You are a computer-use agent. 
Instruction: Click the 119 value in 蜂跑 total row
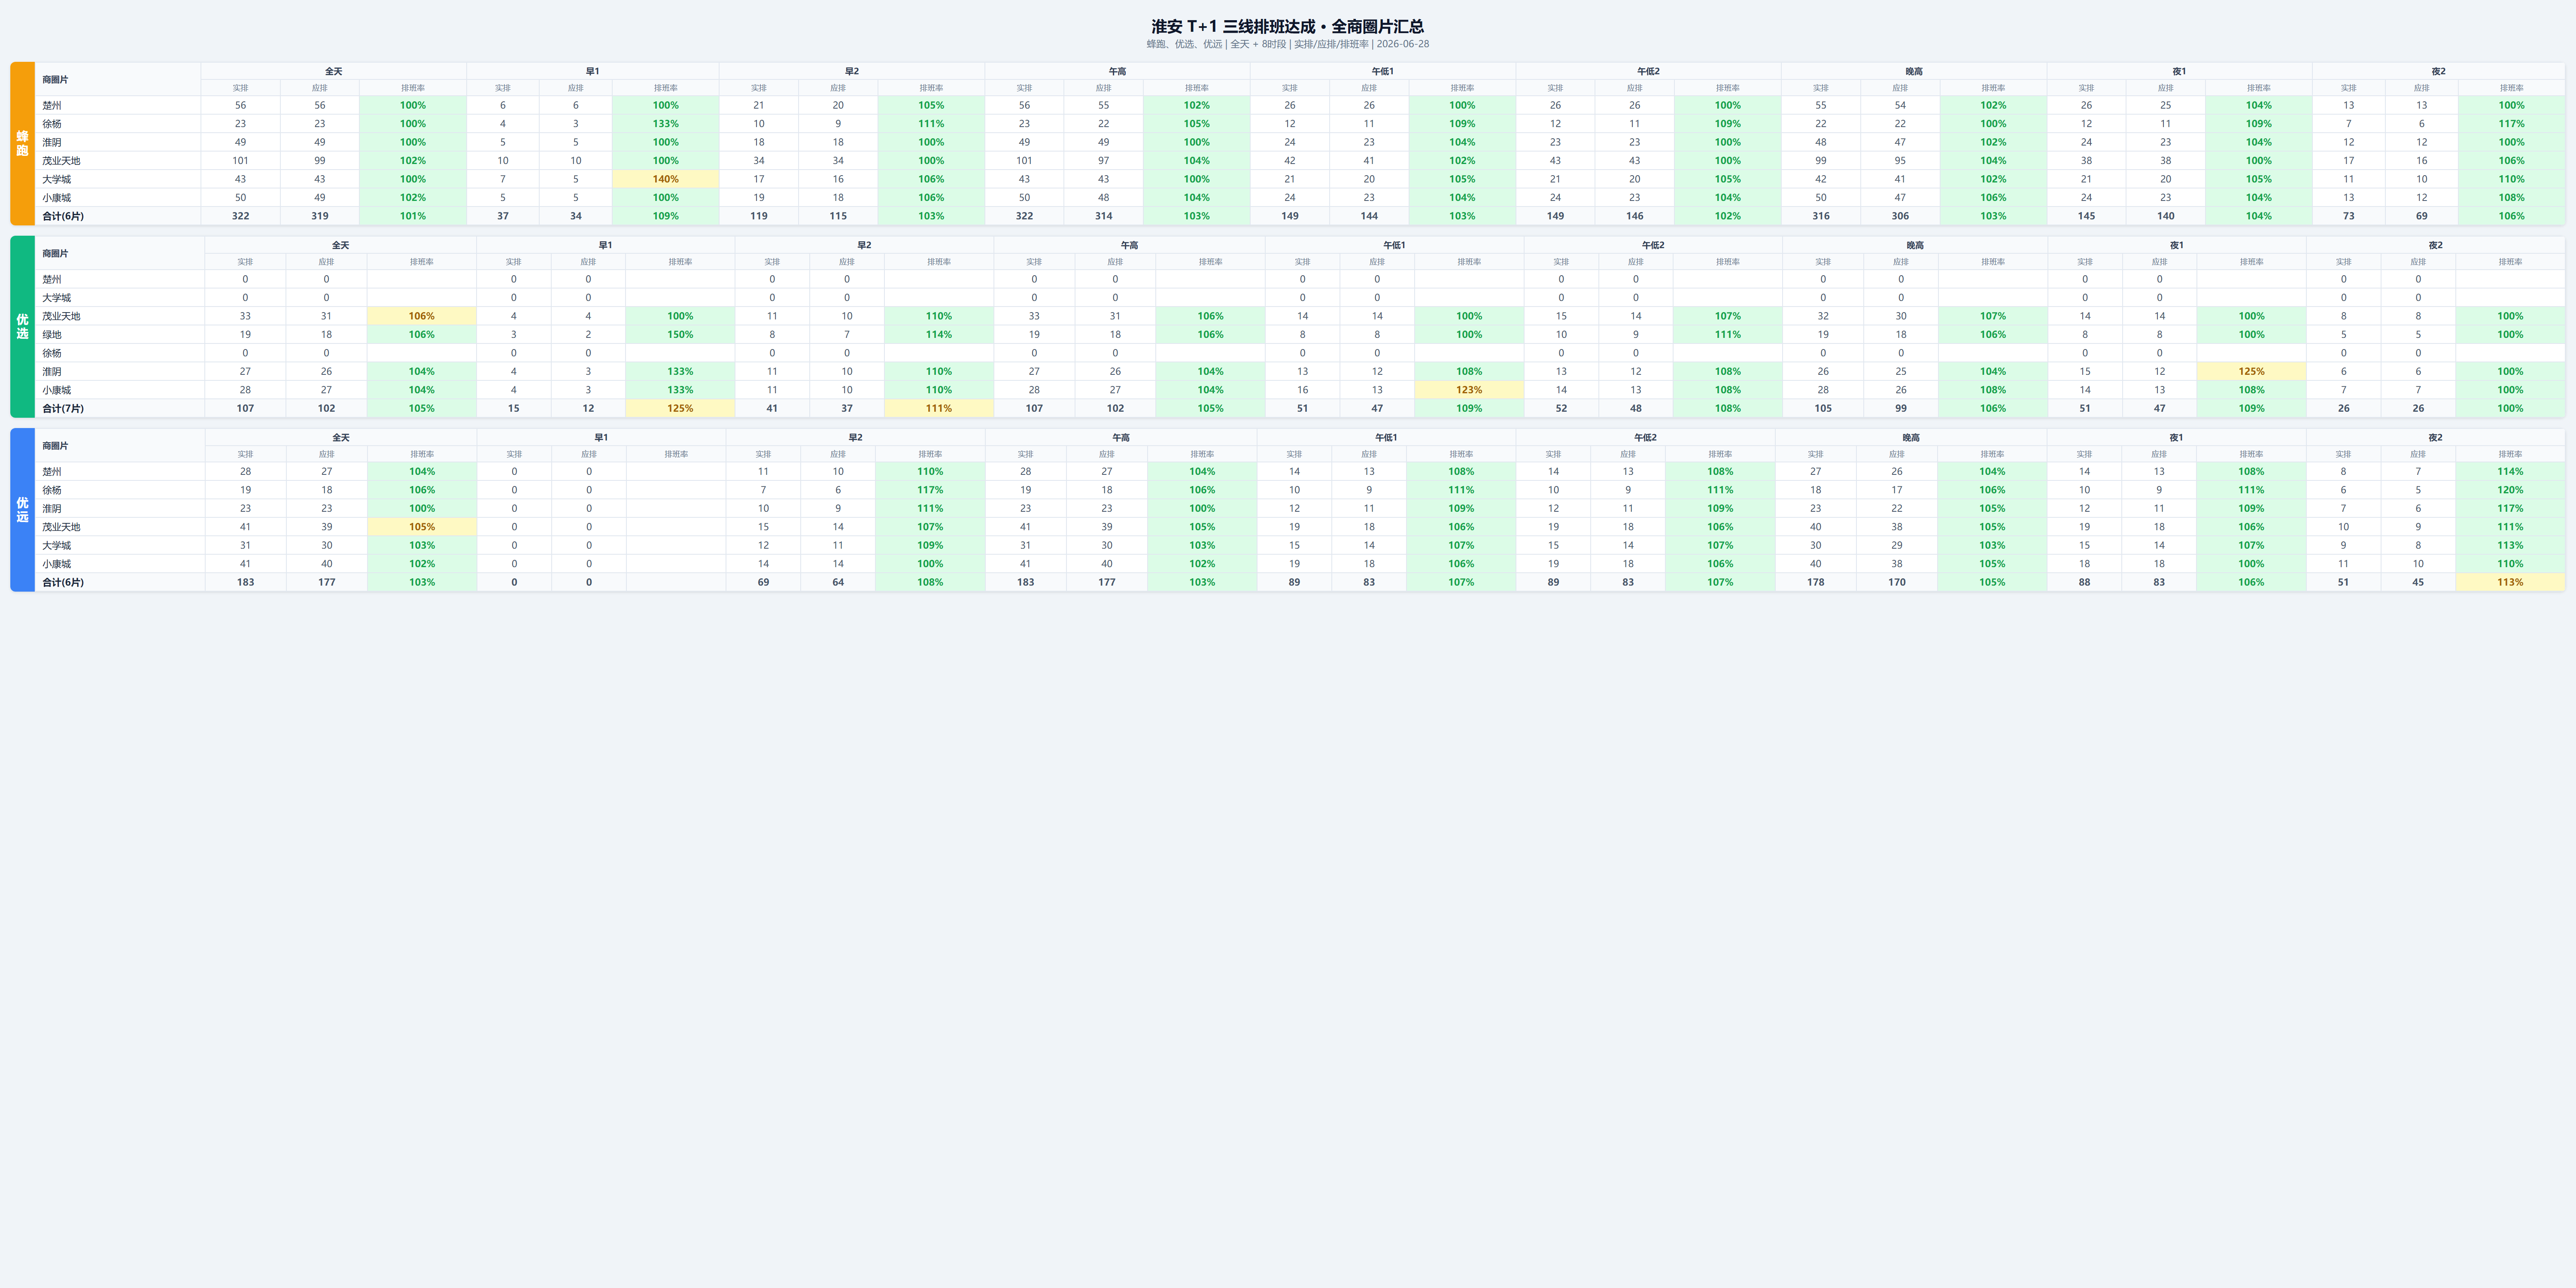pyautogui.click(x=759, y=216)
